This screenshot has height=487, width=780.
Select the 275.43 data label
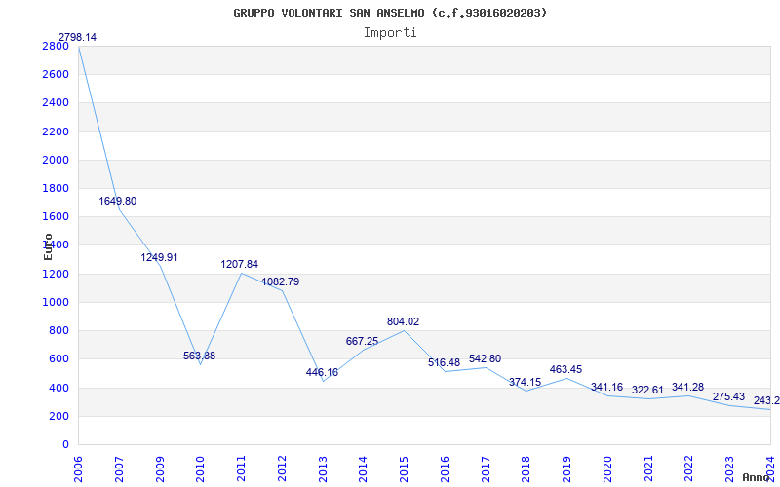pos(728,396)
